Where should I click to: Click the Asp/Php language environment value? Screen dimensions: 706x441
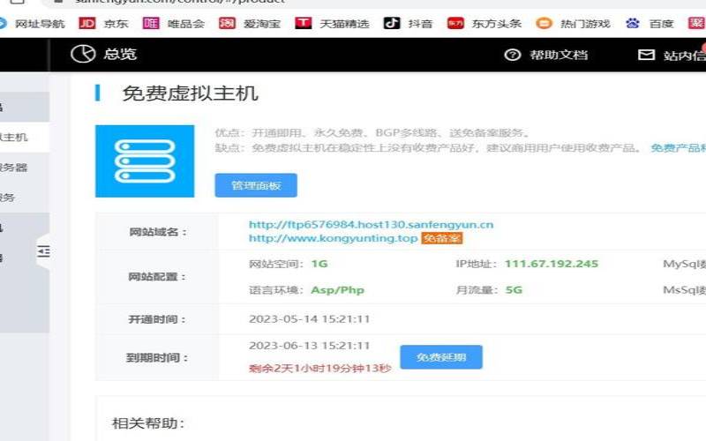[338, 290]
